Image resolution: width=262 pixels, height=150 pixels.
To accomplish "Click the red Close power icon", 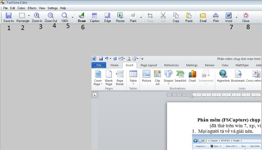I will pos(246,17).
